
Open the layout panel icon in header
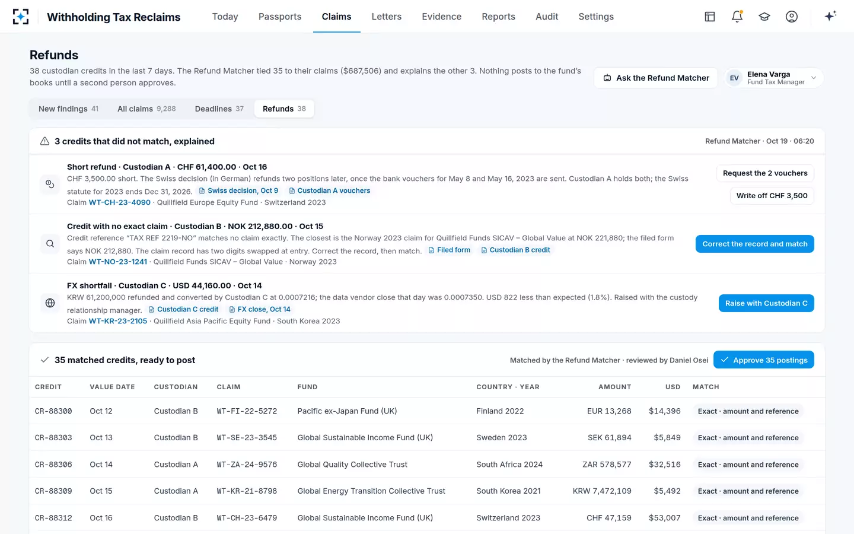710,17
